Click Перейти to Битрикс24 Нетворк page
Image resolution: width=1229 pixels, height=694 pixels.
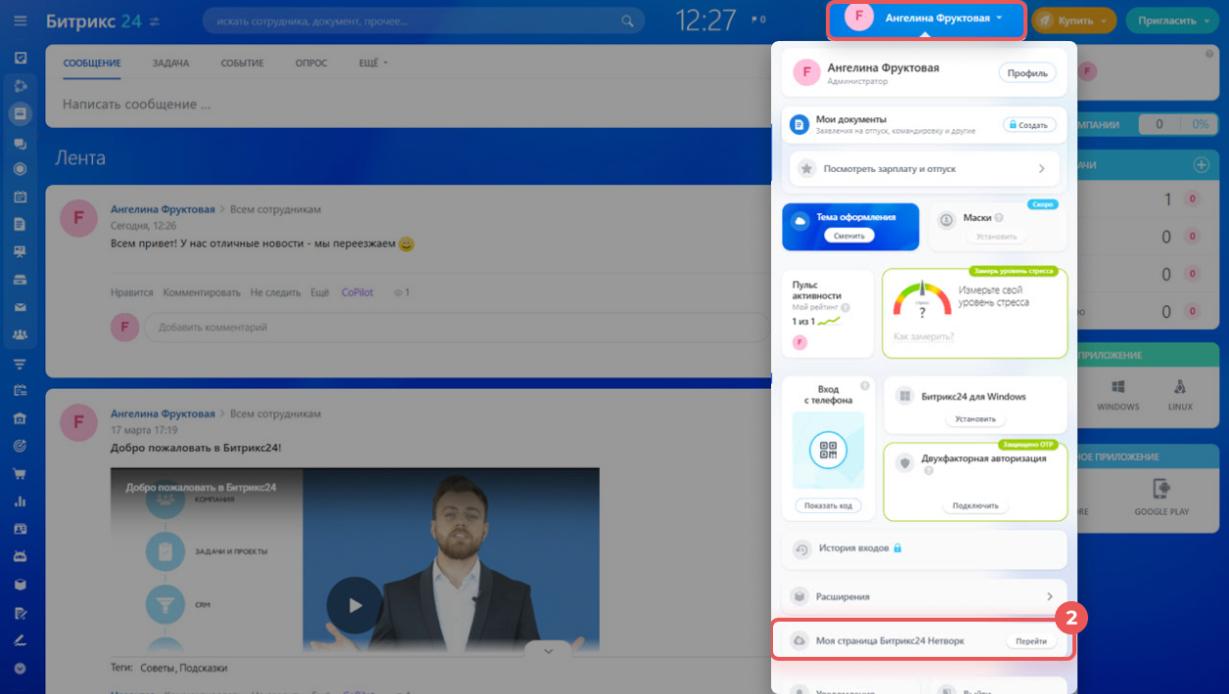coord(1031,641)
